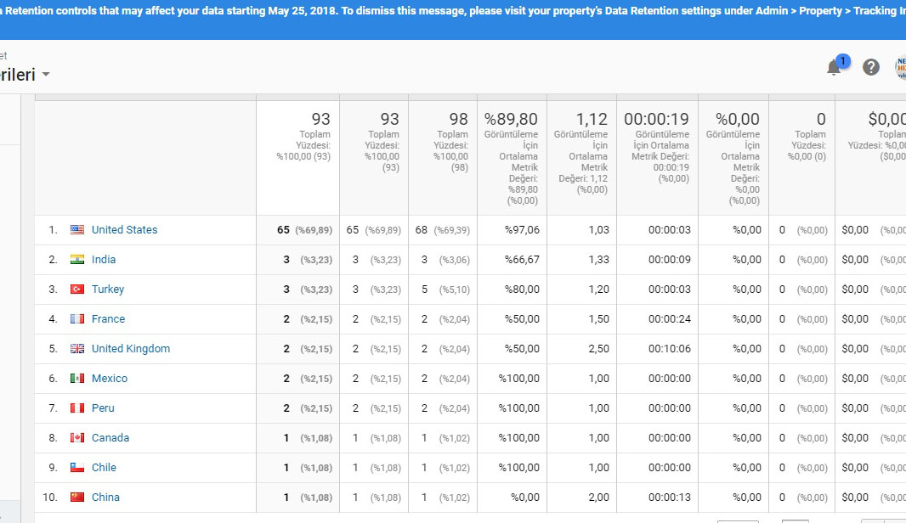This screenshot has width=906, height=523.
Task: Open the China country link
Action: (x=105, y=497)
